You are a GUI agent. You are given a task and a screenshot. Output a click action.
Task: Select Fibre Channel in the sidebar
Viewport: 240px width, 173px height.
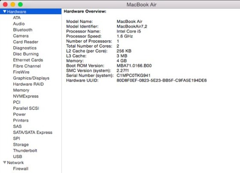click(27, 66)
